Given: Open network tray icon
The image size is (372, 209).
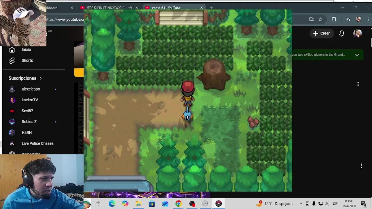Looking at the screenshot, I should 320,204.
